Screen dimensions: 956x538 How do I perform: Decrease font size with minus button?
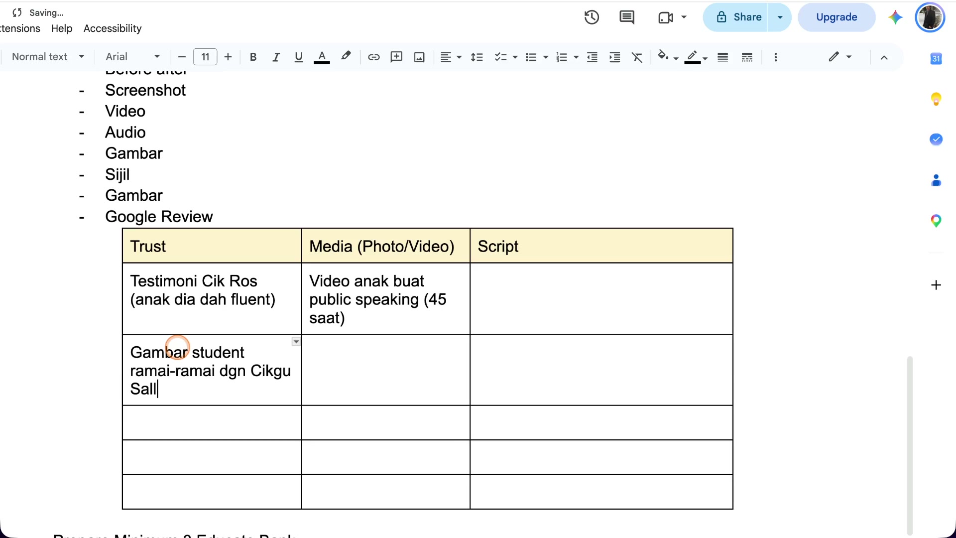pos(182,57)
